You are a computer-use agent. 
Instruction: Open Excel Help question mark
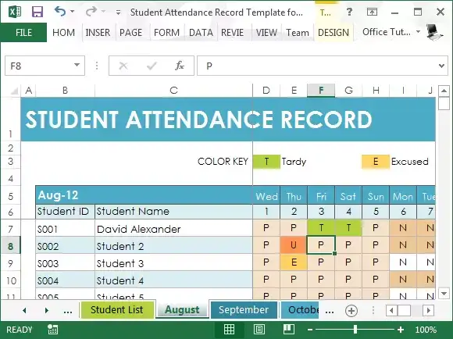349,12
